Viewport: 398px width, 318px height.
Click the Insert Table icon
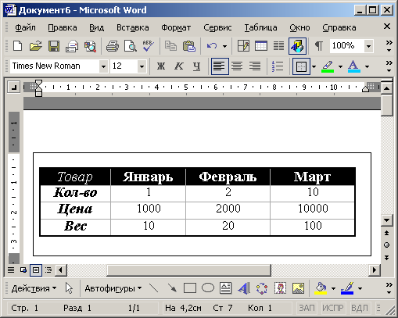(x=261, y=46)
